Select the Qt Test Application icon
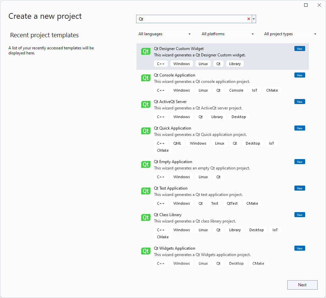The image size is (326, 298). pos(146,191)
